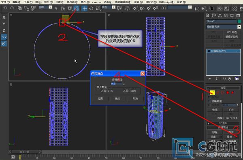Open the Curve Editor icon

(220, 8)
